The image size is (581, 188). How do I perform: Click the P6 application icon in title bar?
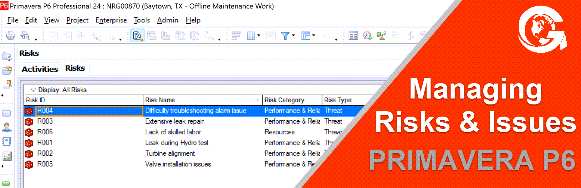pyautogui.click(x=4, y=6)
